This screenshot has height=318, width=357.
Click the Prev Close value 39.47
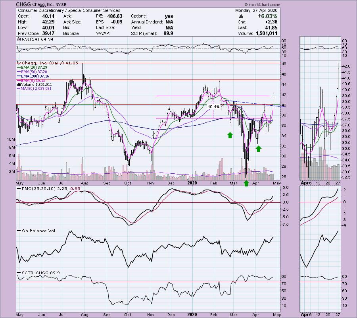pos(48,33)
